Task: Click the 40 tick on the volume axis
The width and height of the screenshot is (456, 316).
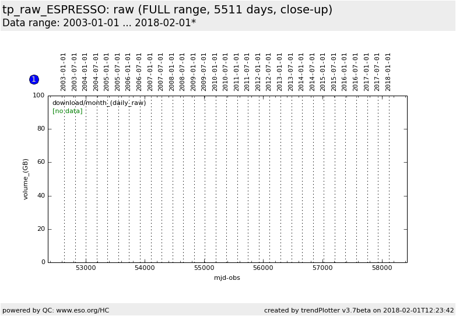Action: tap(41, 196)
